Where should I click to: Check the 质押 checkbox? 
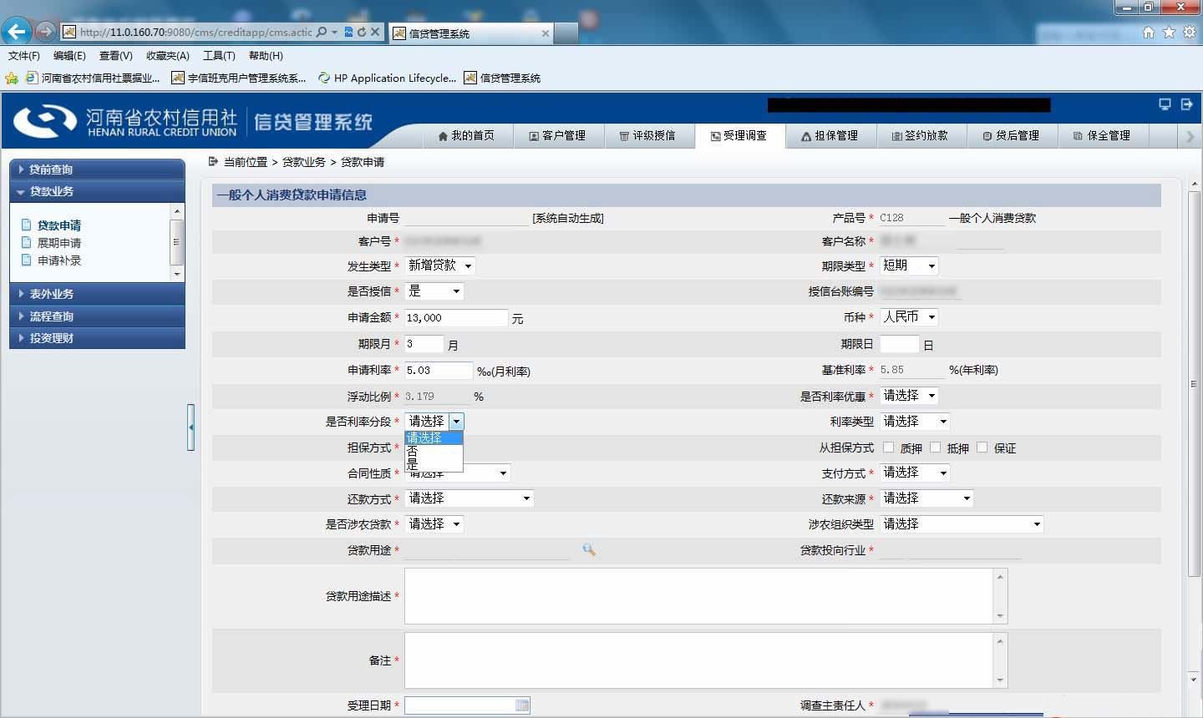coord(889,447)
